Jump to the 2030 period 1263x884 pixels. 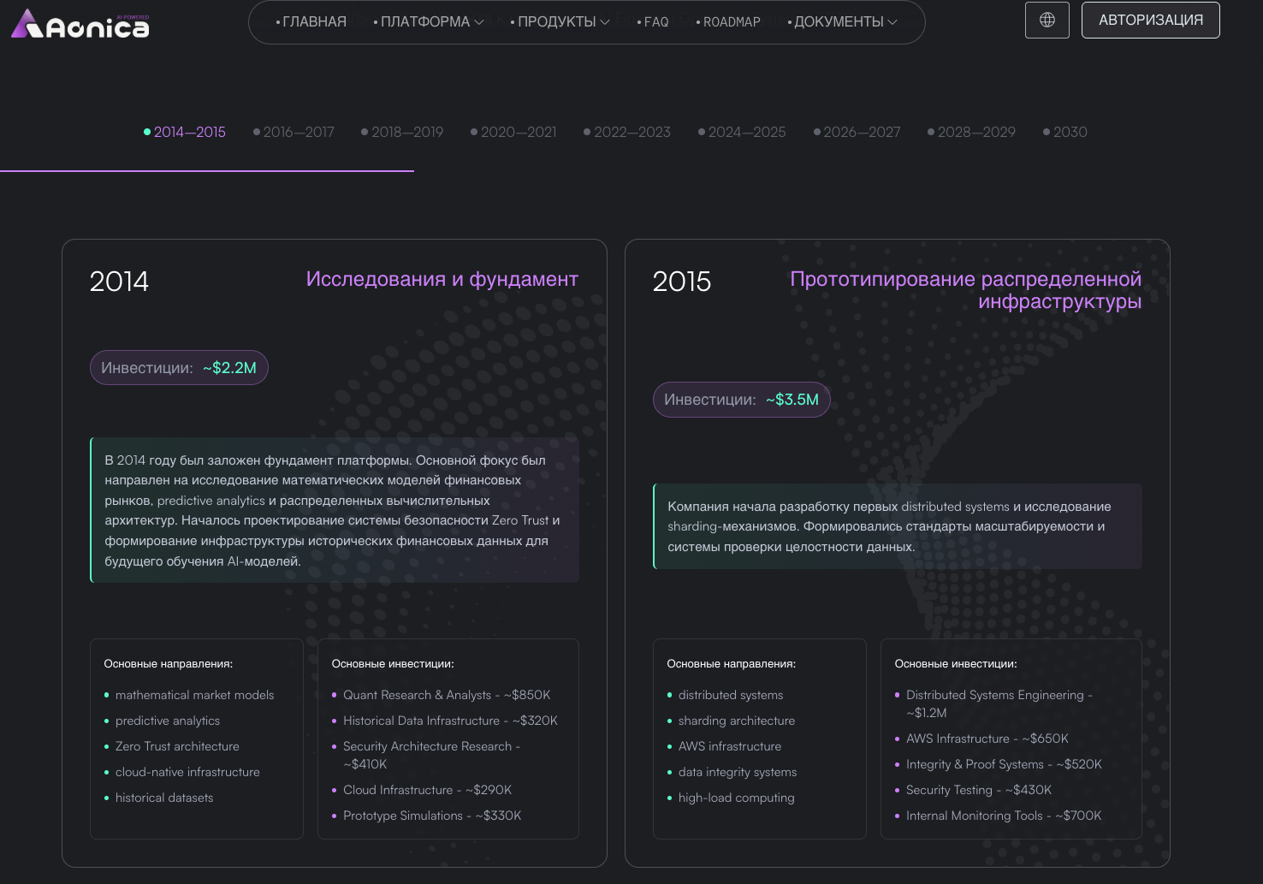(1065, 132)
